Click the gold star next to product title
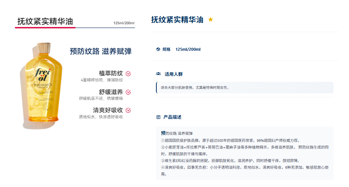 (x=210, y=19)
